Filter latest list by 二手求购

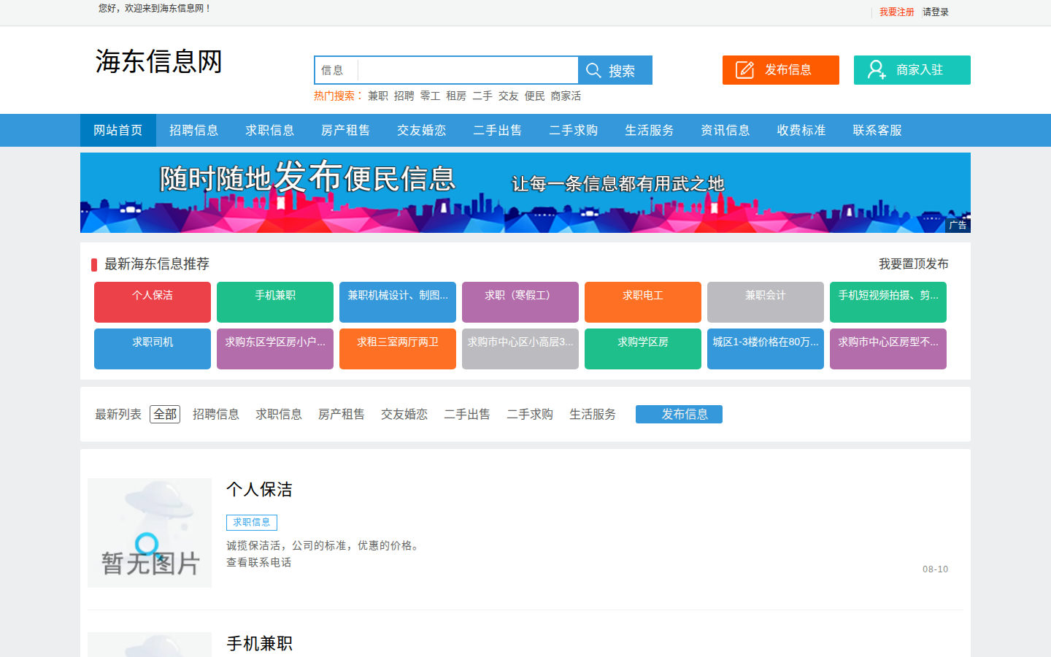coord(530,414)
